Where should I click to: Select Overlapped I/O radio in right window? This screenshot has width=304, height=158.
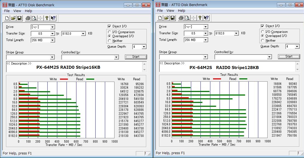click(263, 36)
